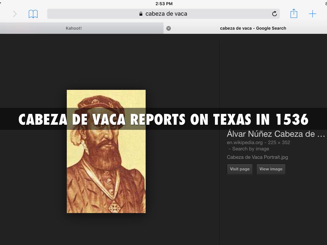Screen dimensions: 327x245
Task: Click the Texas in 1536 headline banner
Action: click(x=163, y=119)
